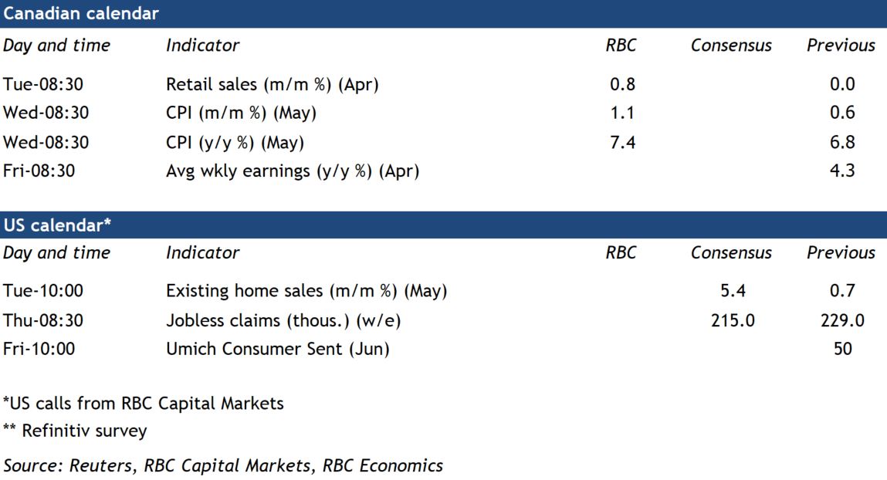Click the Consensus value 5.4
887x480 pixels.
click(732, 291)
